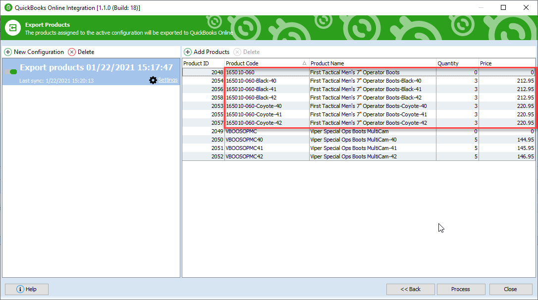This screenshot has height=300, width=538.
Task: Open the Settings link
Action: (168, 80)
